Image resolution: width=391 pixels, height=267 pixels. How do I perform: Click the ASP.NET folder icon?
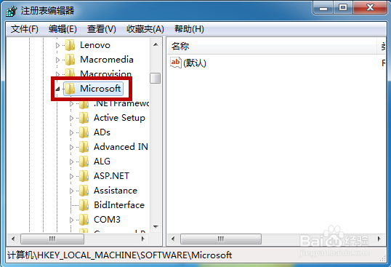click(84, 176)
